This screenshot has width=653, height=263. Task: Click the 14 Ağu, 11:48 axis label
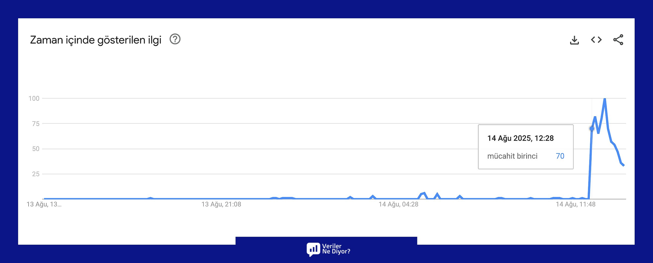click(x=575, y=204)
